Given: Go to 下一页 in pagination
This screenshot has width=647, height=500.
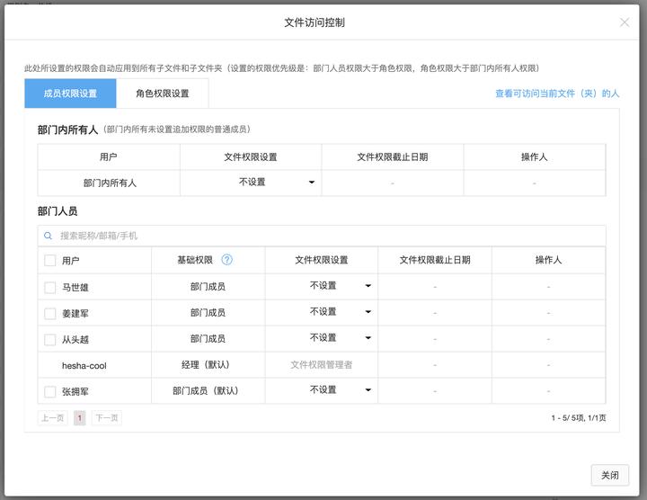Looking at the screenshot, I should [x=106, y=418].
